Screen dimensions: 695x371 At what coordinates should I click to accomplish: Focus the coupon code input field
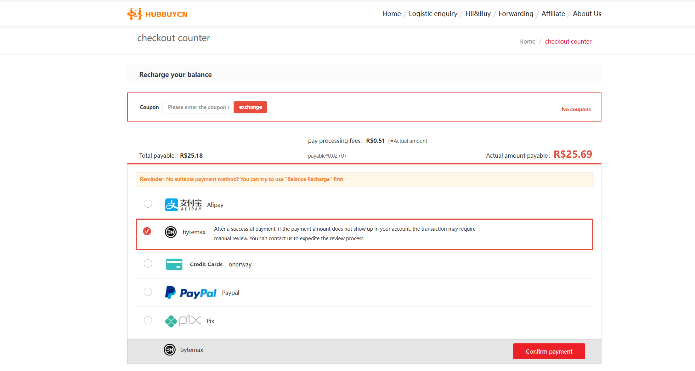coord(198,107)
